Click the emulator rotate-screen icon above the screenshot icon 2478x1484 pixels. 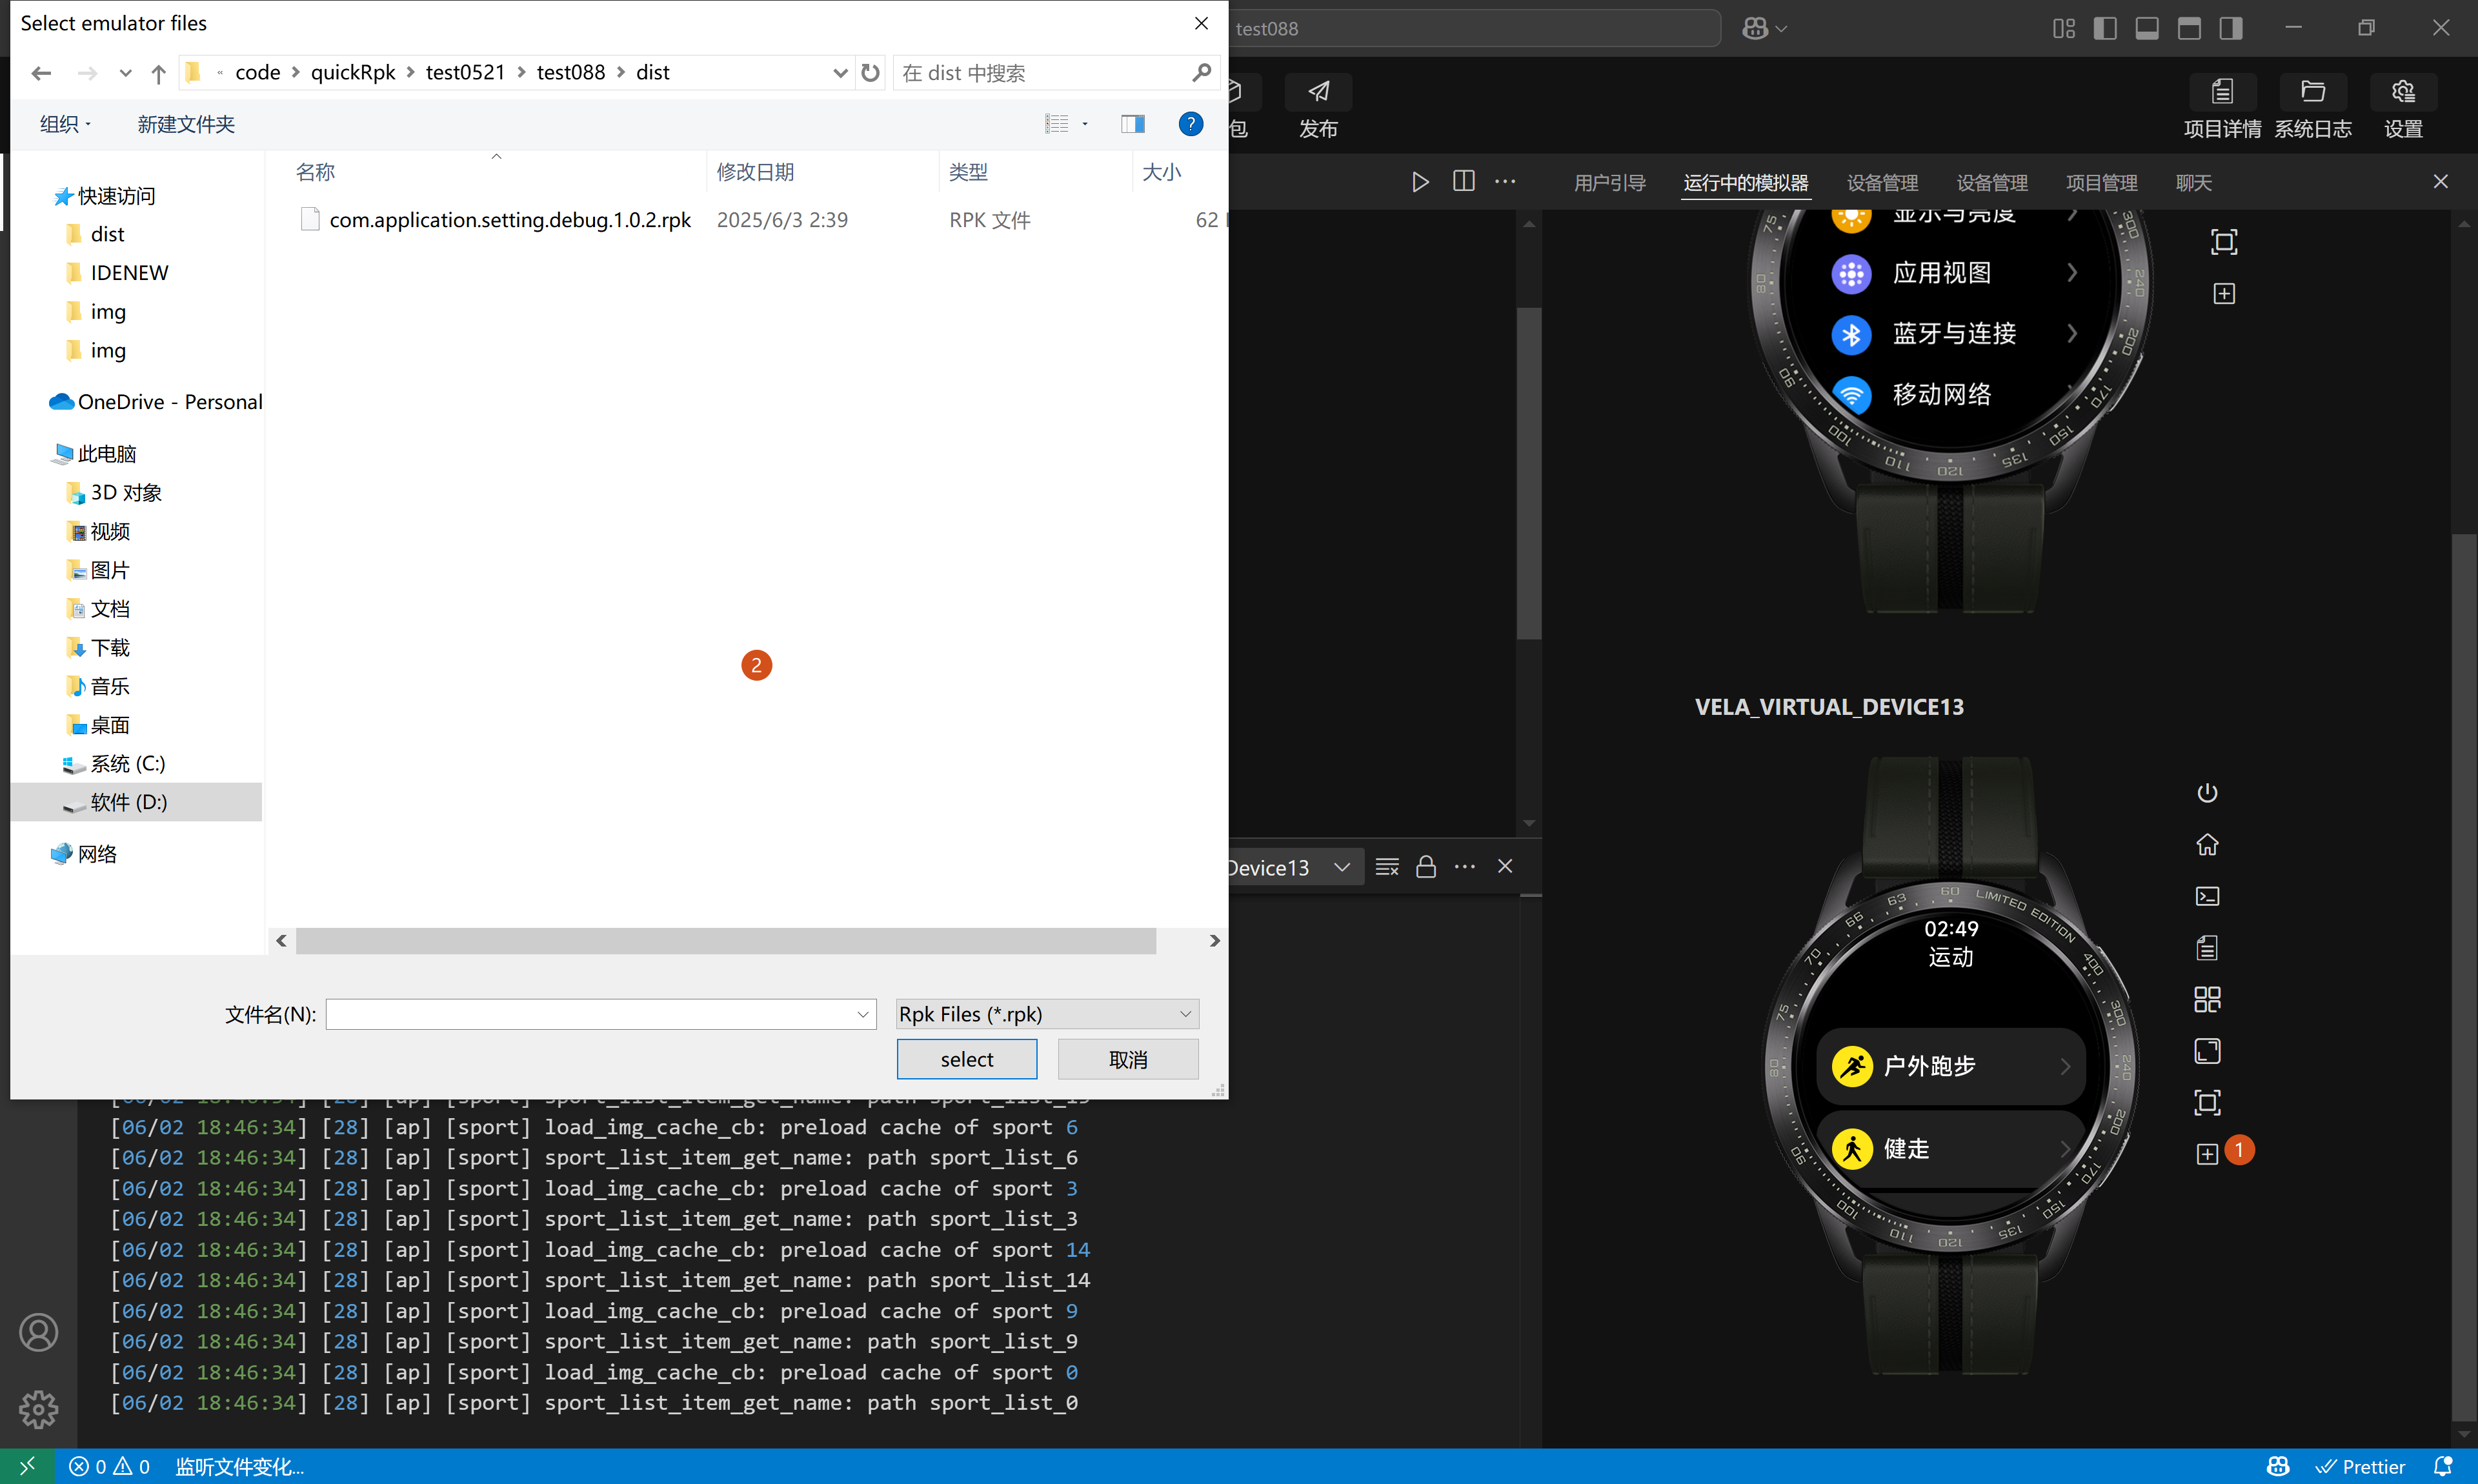click(2207, 1051)
